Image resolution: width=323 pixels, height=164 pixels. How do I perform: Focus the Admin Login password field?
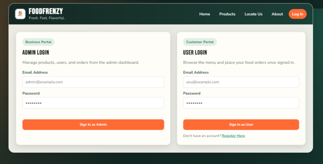pyautogui.click(x=93, y=103)
